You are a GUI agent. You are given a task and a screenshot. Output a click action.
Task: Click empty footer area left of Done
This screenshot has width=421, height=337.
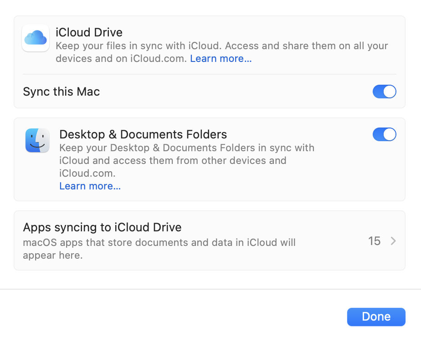173,317
